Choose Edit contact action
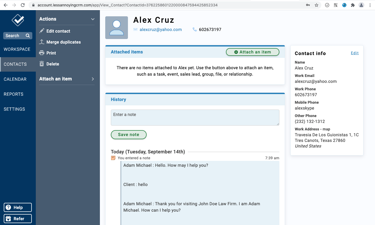 pos(58,31)
